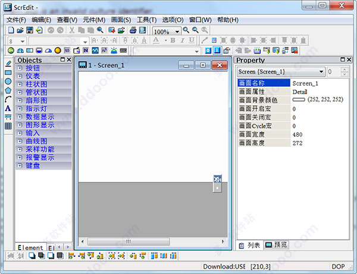
Task: Open the 帮助(H) menu
Action: pos(228,20)
